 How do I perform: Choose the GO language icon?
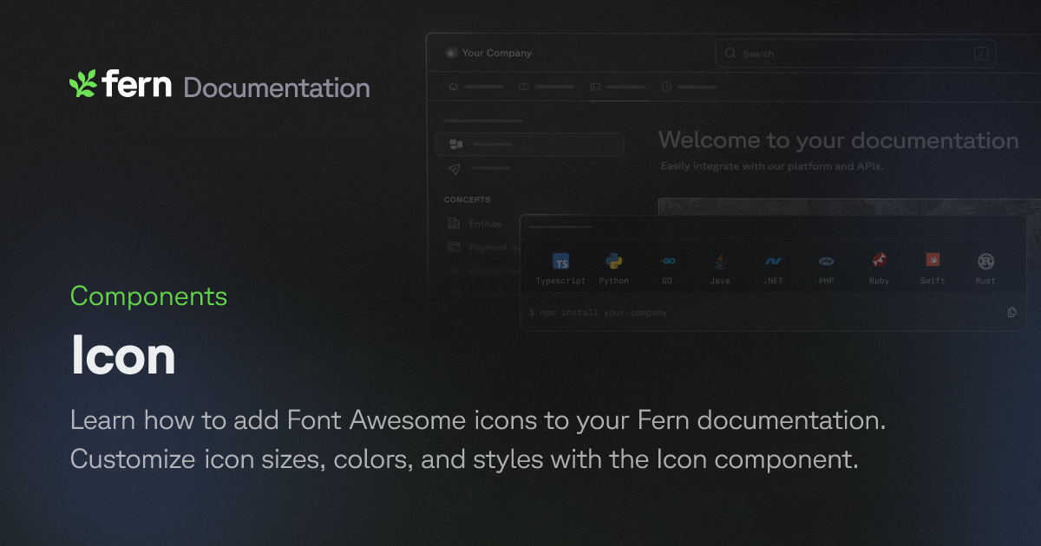(x=667, y=261)
